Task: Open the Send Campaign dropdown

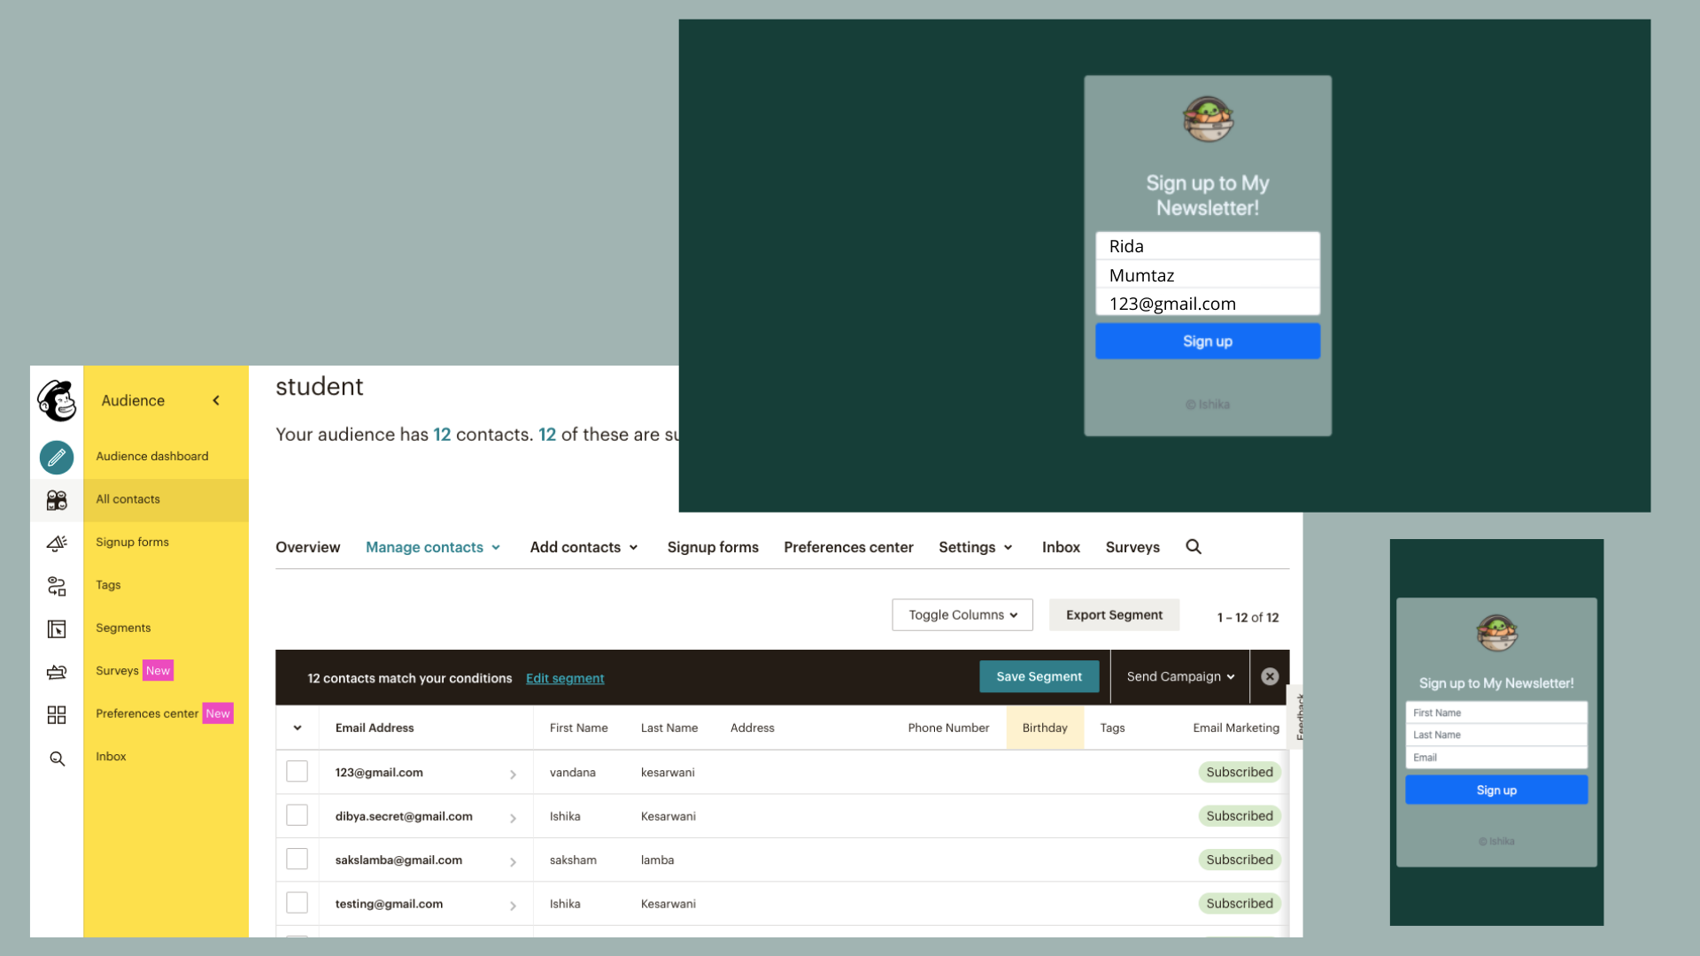Action: (x=1180, y=677)
